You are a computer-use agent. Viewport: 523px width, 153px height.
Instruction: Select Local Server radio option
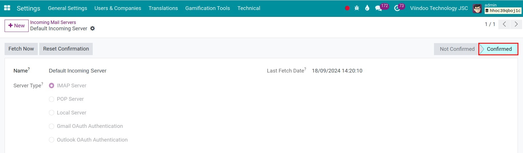coord(52,113)
